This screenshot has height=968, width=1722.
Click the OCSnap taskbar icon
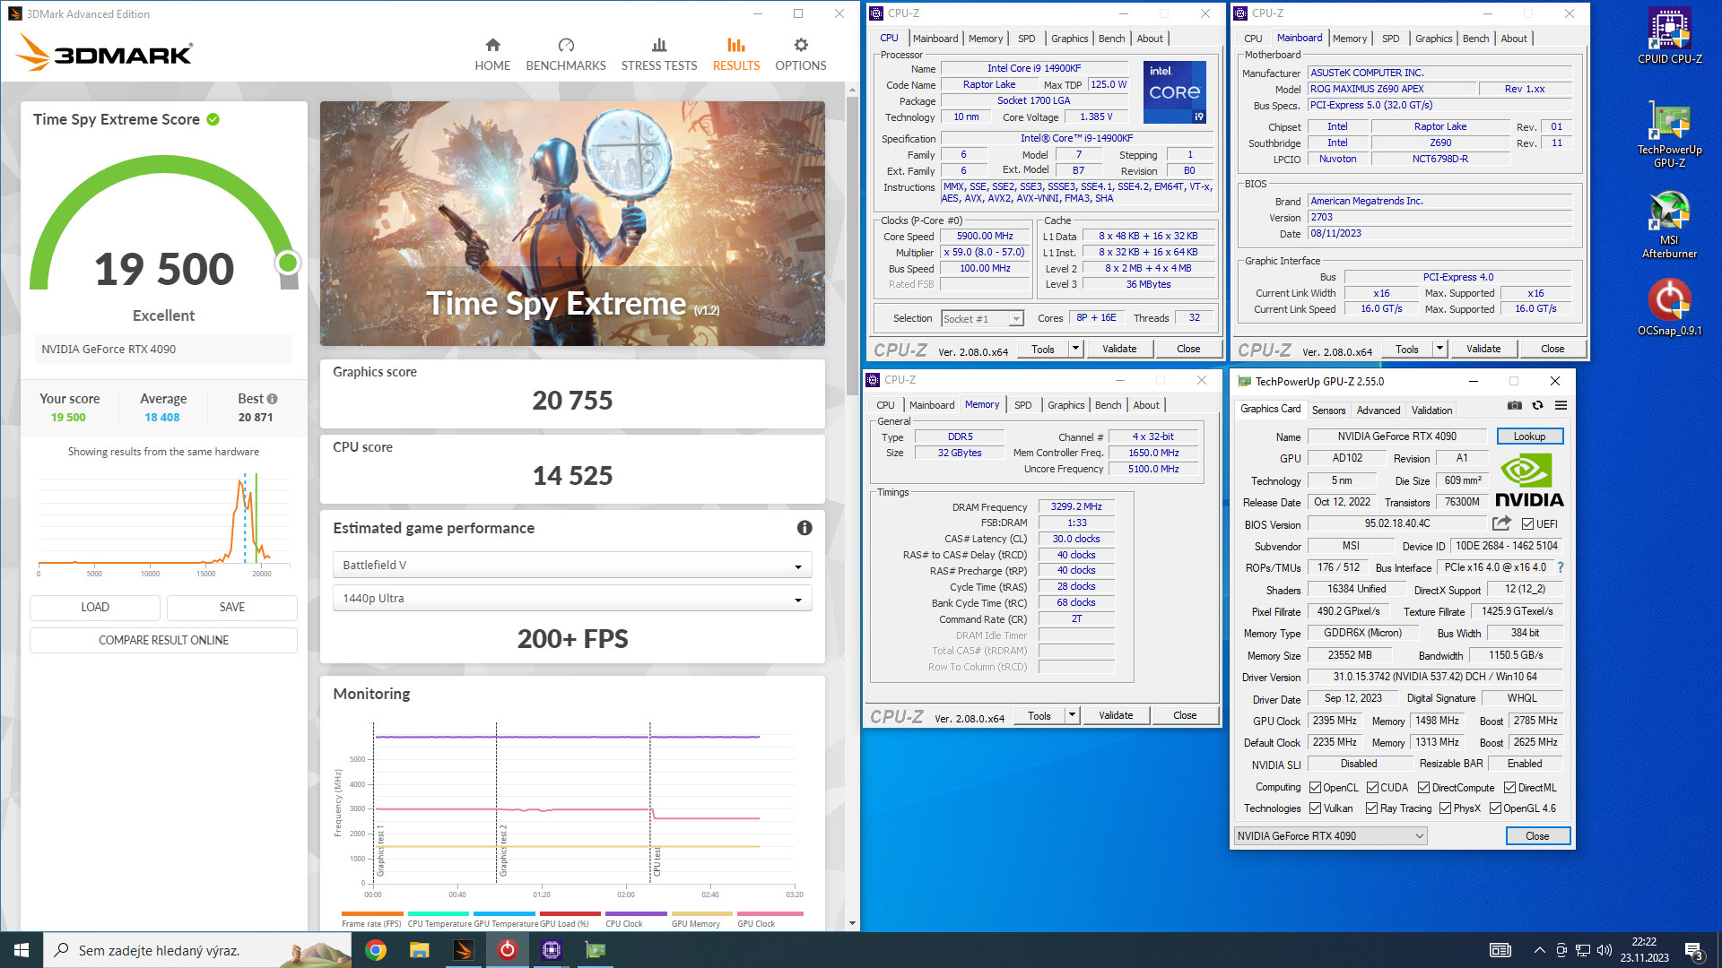coord(508,950)
